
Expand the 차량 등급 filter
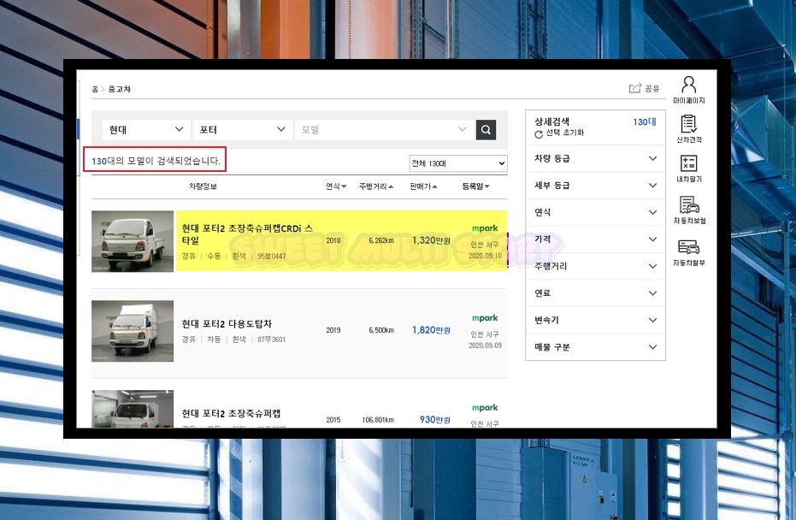coord(595,158)
